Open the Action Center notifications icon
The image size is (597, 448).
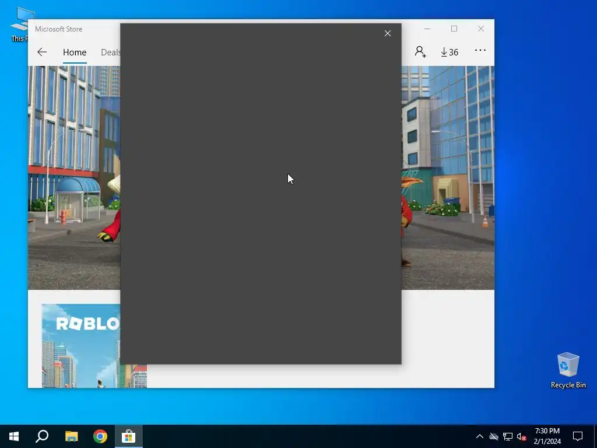578,436
